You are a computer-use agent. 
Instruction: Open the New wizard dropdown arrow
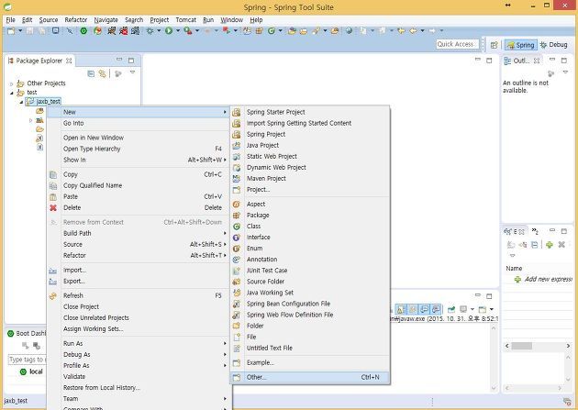20,31
